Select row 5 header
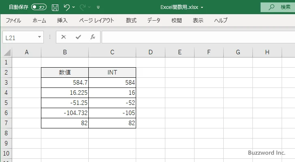The width and height of the screenshot is (295, 162). click(6, 103)
